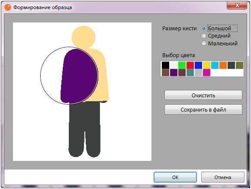Image resolution: width=251 pixels, height=189 pixels.
Task: Click the orange app icon in title bar
Action: pyautogui.click(x=8, y=7)
